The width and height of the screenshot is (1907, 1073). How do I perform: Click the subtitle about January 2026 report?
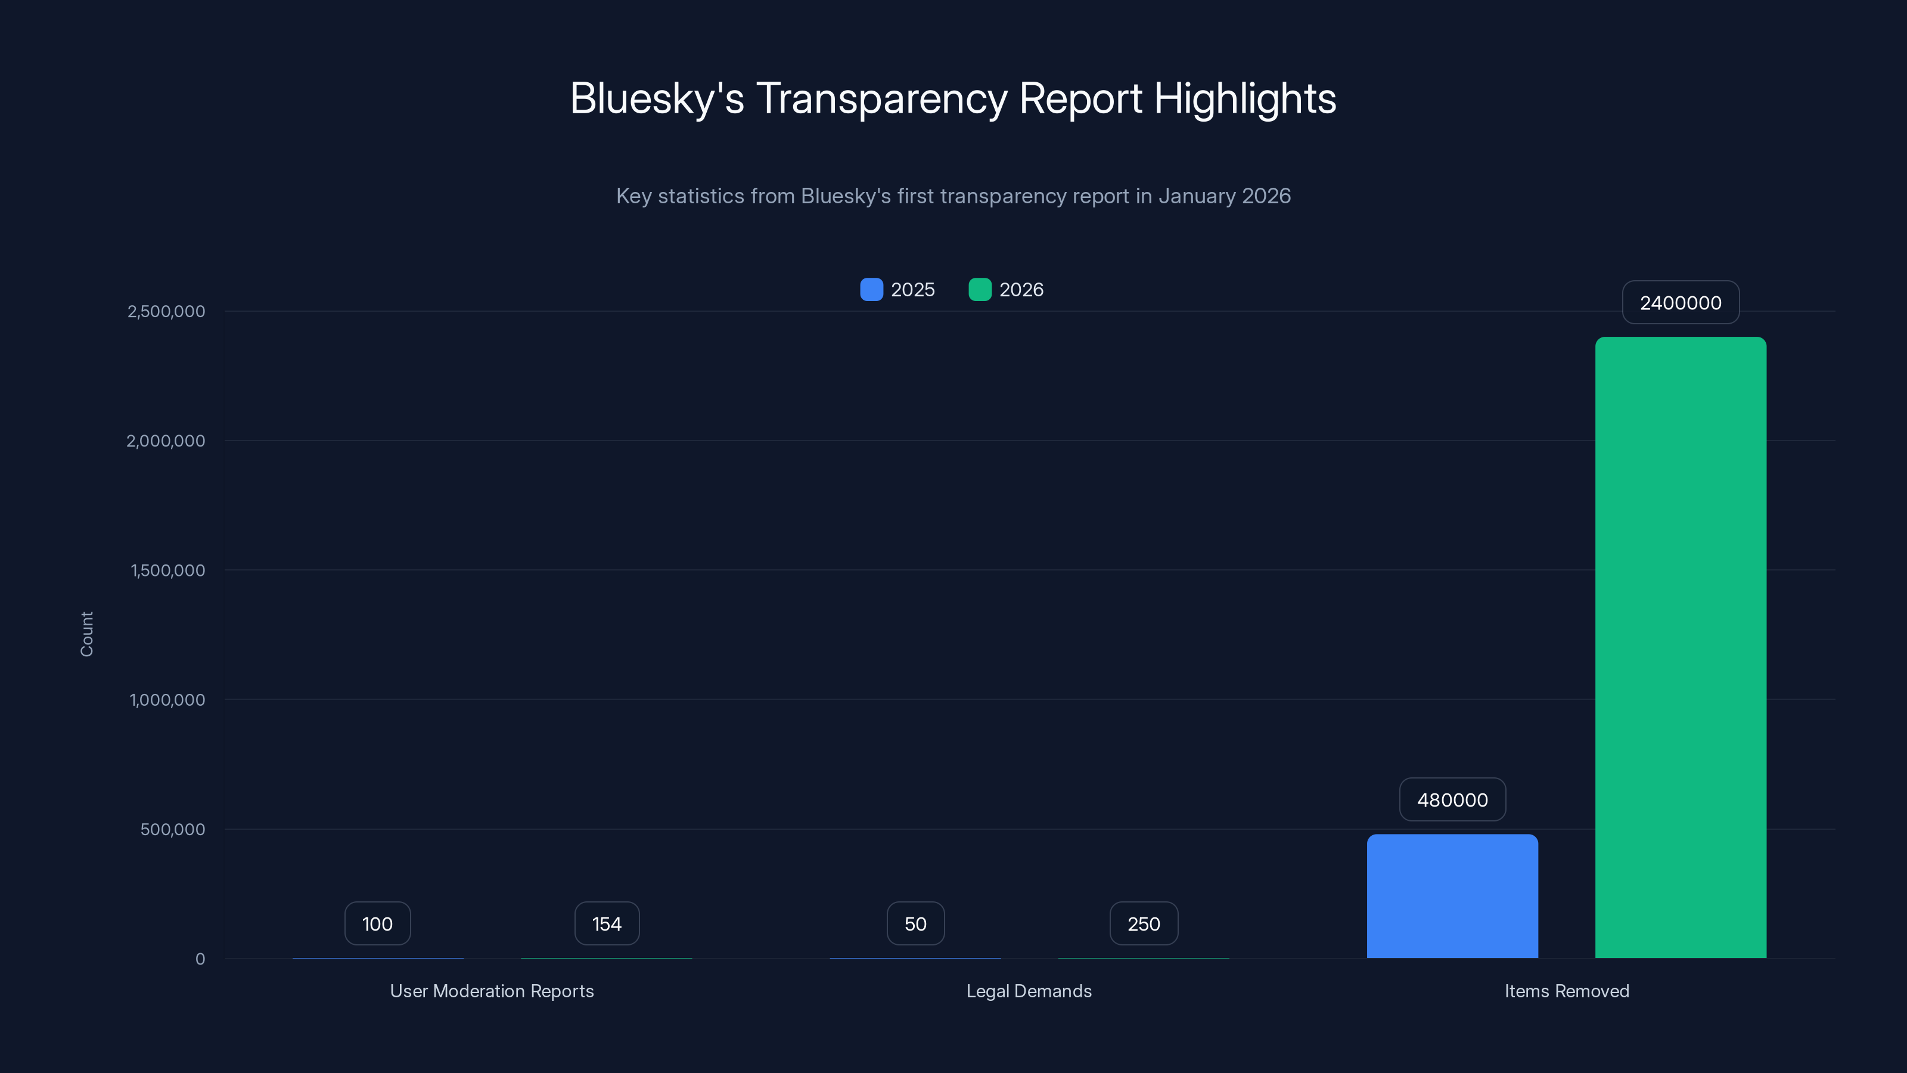(x=953, y=196)
